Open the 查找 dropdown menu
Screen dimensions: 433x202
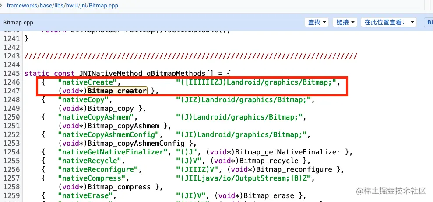point(317,22)
